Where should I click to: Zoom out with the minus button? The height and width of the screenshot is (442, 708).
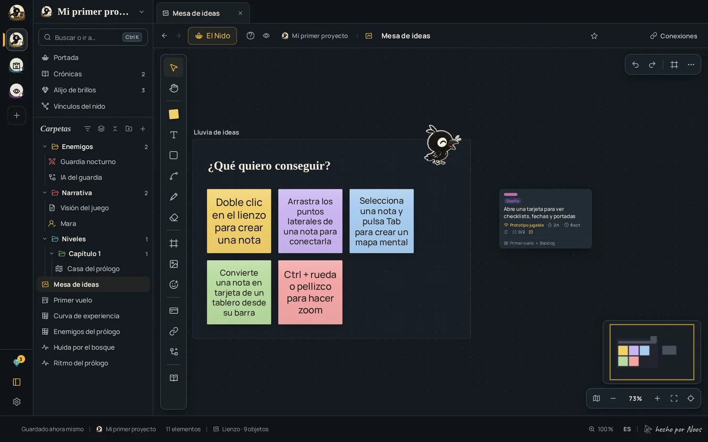coord(613,398)
